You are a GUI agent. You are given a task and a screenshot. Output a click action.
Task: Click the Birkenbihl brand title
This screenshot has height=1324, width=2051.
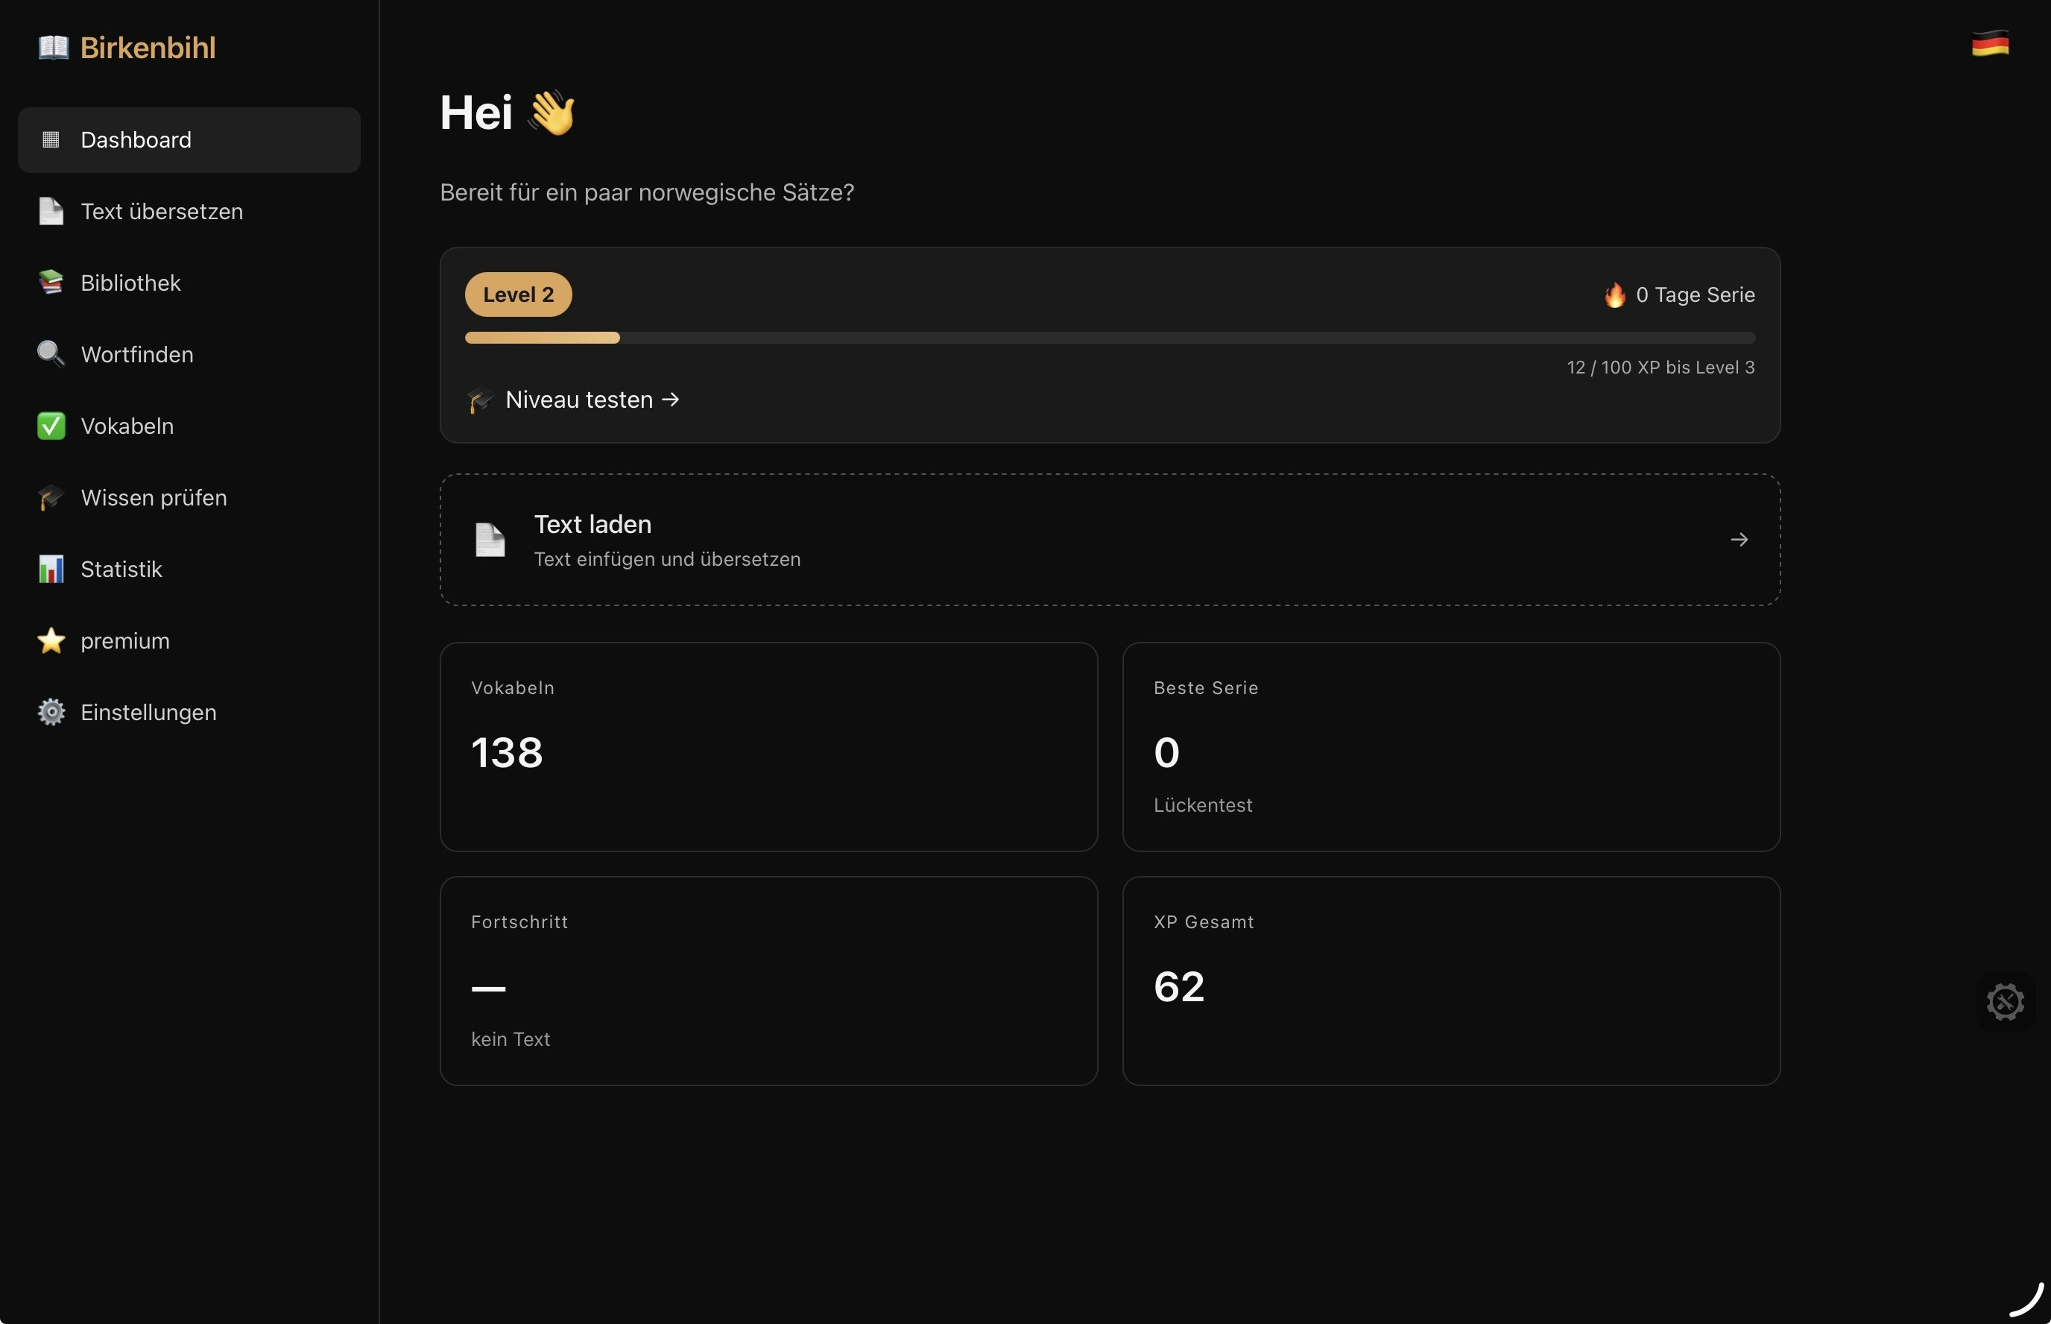click(148, 48)
